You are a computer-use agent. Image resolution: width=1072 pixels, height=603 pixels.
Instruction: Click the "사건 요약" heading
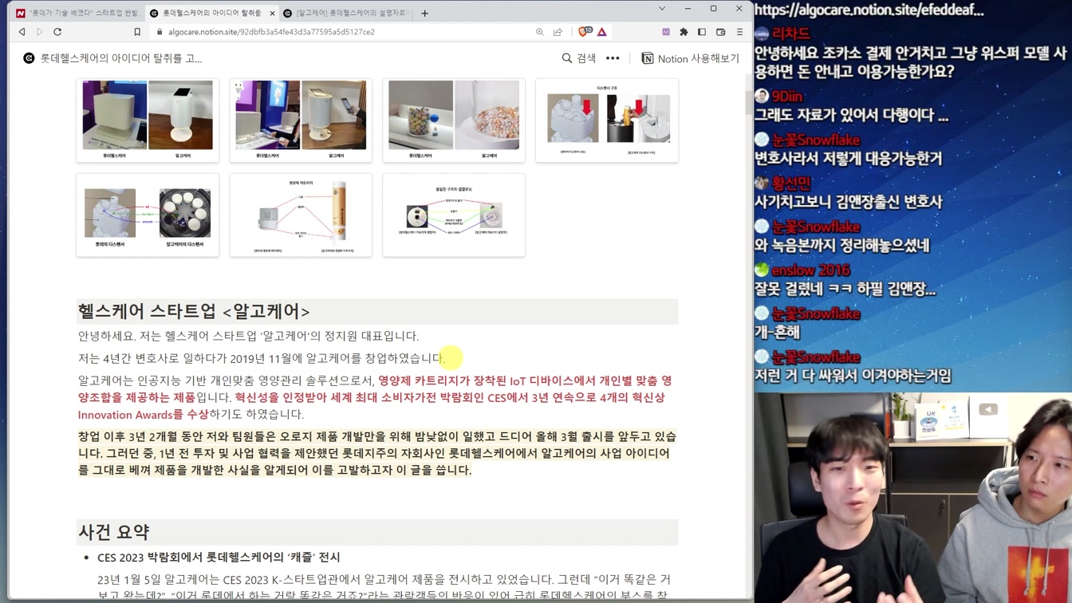coord(113,532)
